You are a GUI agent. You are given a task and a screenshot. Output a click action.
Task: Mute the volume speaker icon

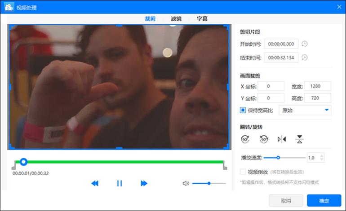click(x=186, y=183)
